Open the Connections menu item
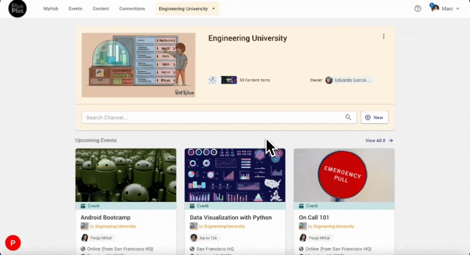Screen dimensions: 470x255 132,9
